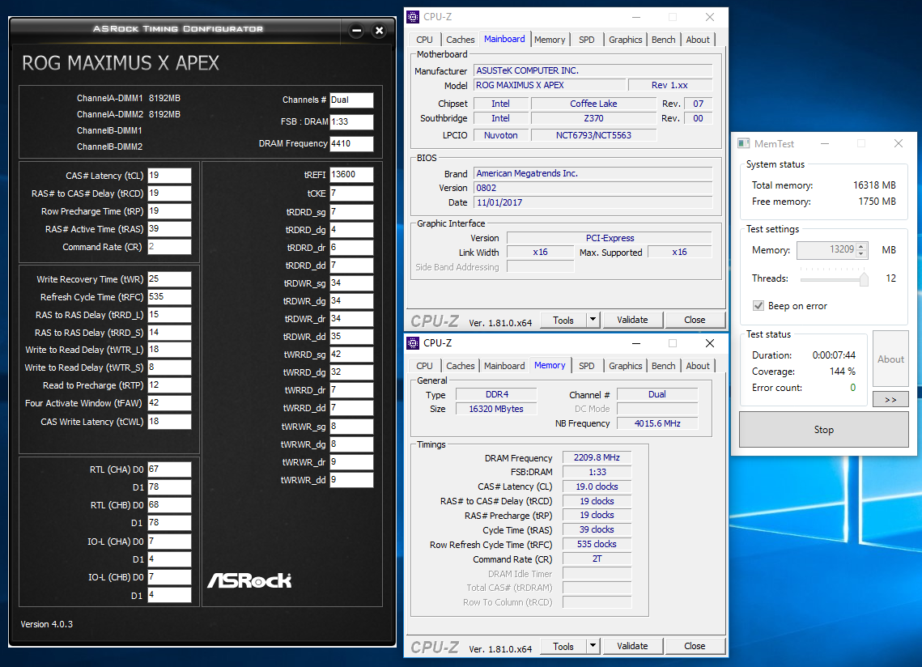Adjust the MemTest Threads slider handle

coord(864,278)
